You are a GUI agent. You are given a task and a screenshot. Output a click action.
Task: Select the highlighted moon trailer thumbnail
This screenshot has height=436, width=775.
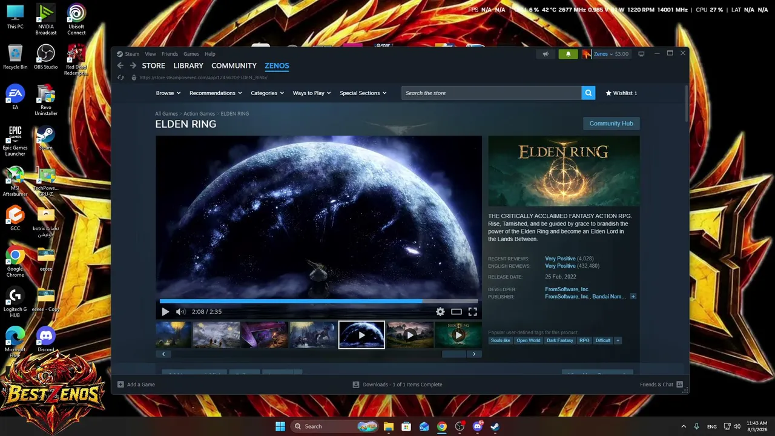[x=361, y=335]
